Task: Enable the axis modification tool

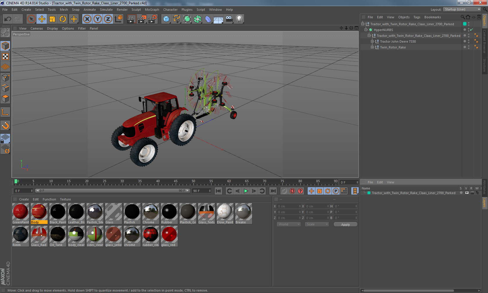Action: [x=5, y=112]
